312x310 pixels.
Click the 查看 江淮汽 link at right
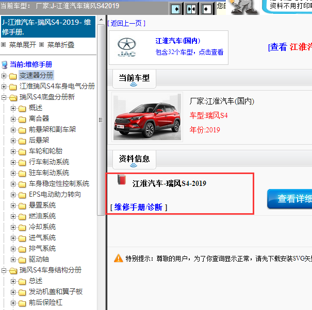pos(290,47)
